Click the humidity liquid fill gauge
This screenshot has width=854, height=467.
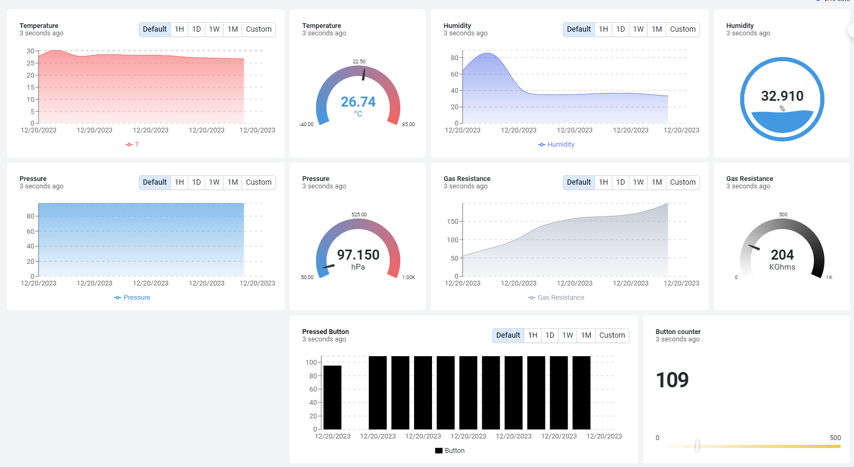782,99
